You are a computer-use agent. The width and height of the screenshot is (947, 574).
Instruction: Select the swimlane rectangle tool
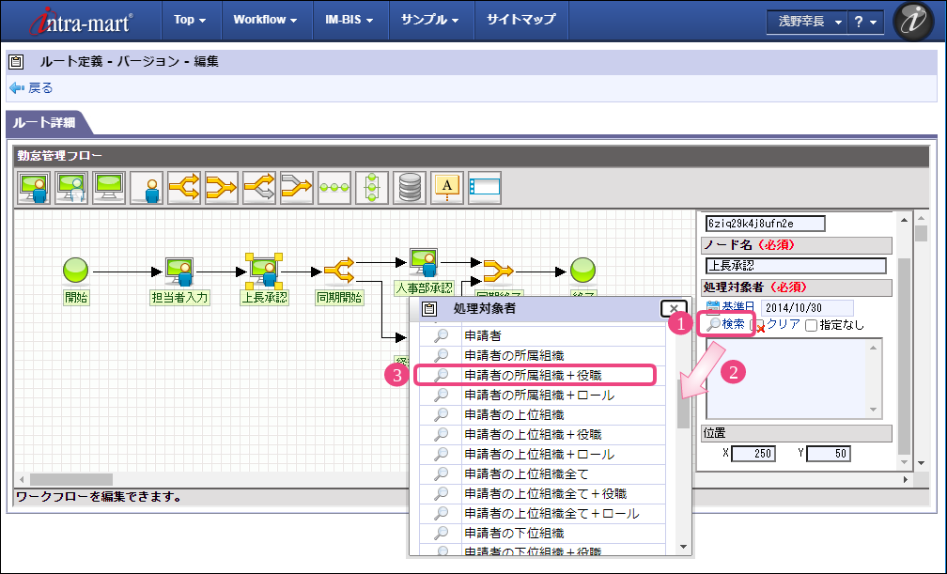pyautogui.click(x=485, y=188)
